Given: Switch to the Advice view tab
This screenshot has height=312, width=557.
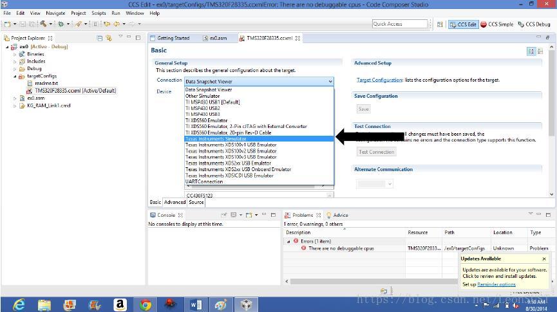Looking at the screenshot, I should [x=337, y=215].
